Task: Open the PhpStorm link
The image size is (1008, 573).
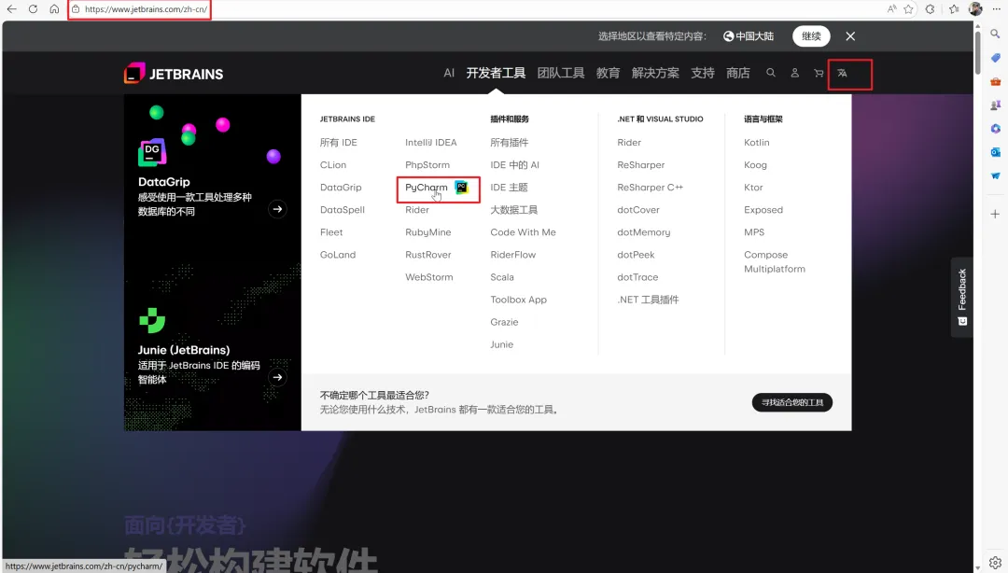Action: 427,164
